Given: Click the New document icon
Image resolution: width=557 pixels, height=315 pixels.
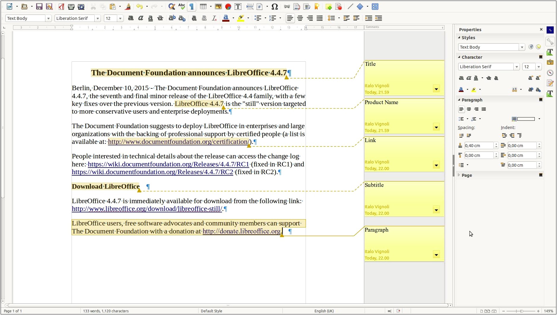Looking at the screenshot, I should (x=9, y=7).
